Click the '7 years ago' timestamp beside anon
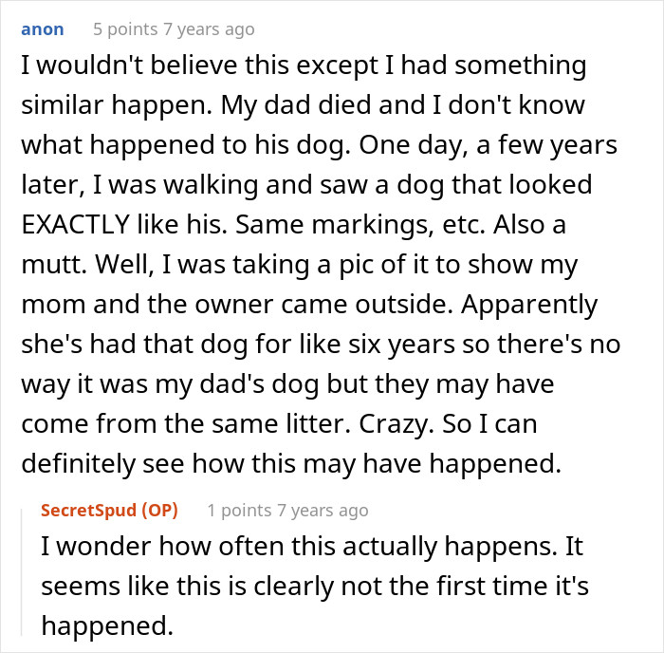 [x=210, y=29]
